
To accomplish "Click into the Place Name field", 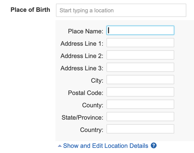I will (140, 30).
